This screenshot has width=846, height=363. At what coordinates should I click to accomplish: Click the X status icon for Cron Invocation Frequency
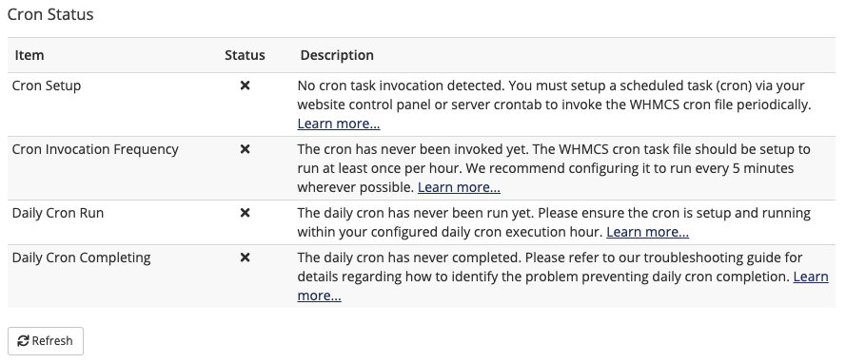point(245,149)
